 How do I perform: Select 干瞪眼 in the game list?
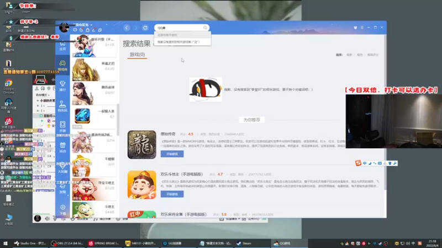point(94,165)
